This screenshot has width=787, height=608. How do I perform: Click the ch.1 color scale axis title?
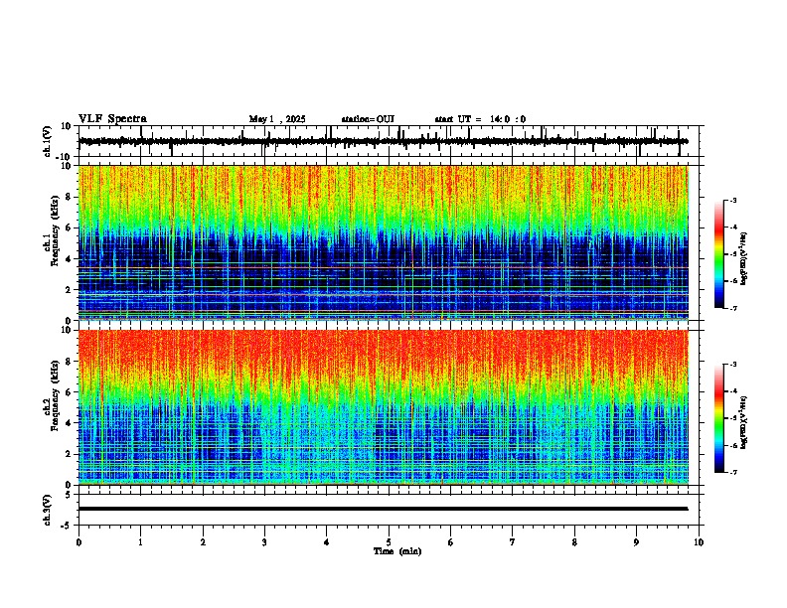pos(743,259)
